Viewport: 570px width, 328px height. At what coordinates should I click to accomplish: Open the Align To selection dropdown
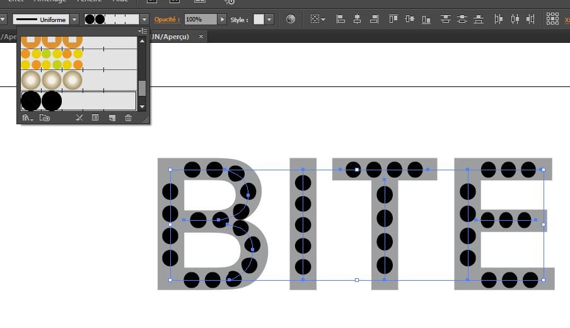[317, 20]
